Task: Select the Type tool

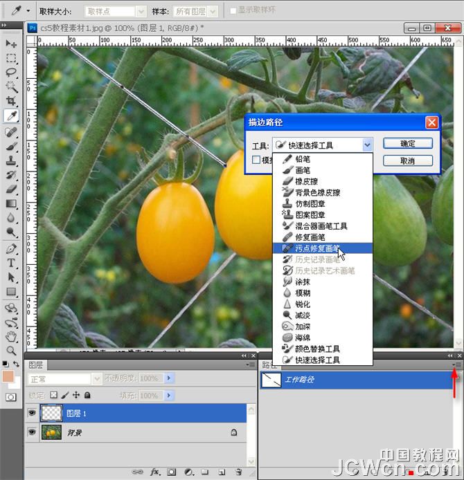Action: 11,264
